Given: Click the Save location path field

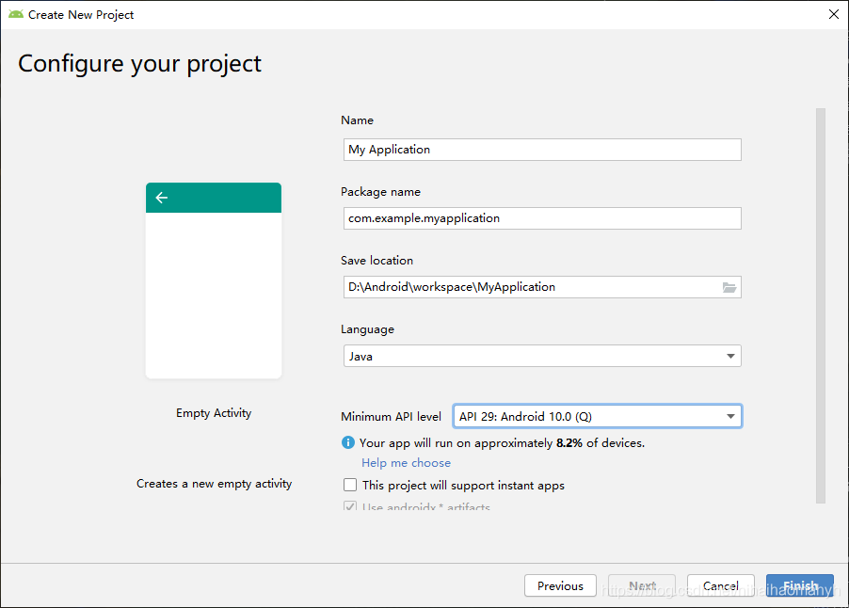Looking at the screenshot, I should tap(527, 287).
